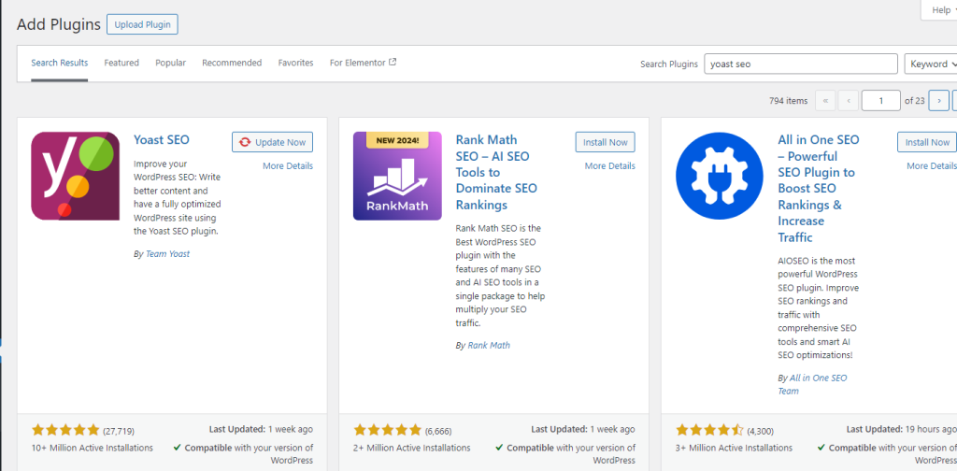Click the current page number field

(x=880, y=101)
